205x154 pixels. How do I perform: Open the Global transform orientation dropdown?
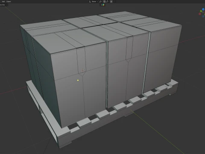coord(95,2)
